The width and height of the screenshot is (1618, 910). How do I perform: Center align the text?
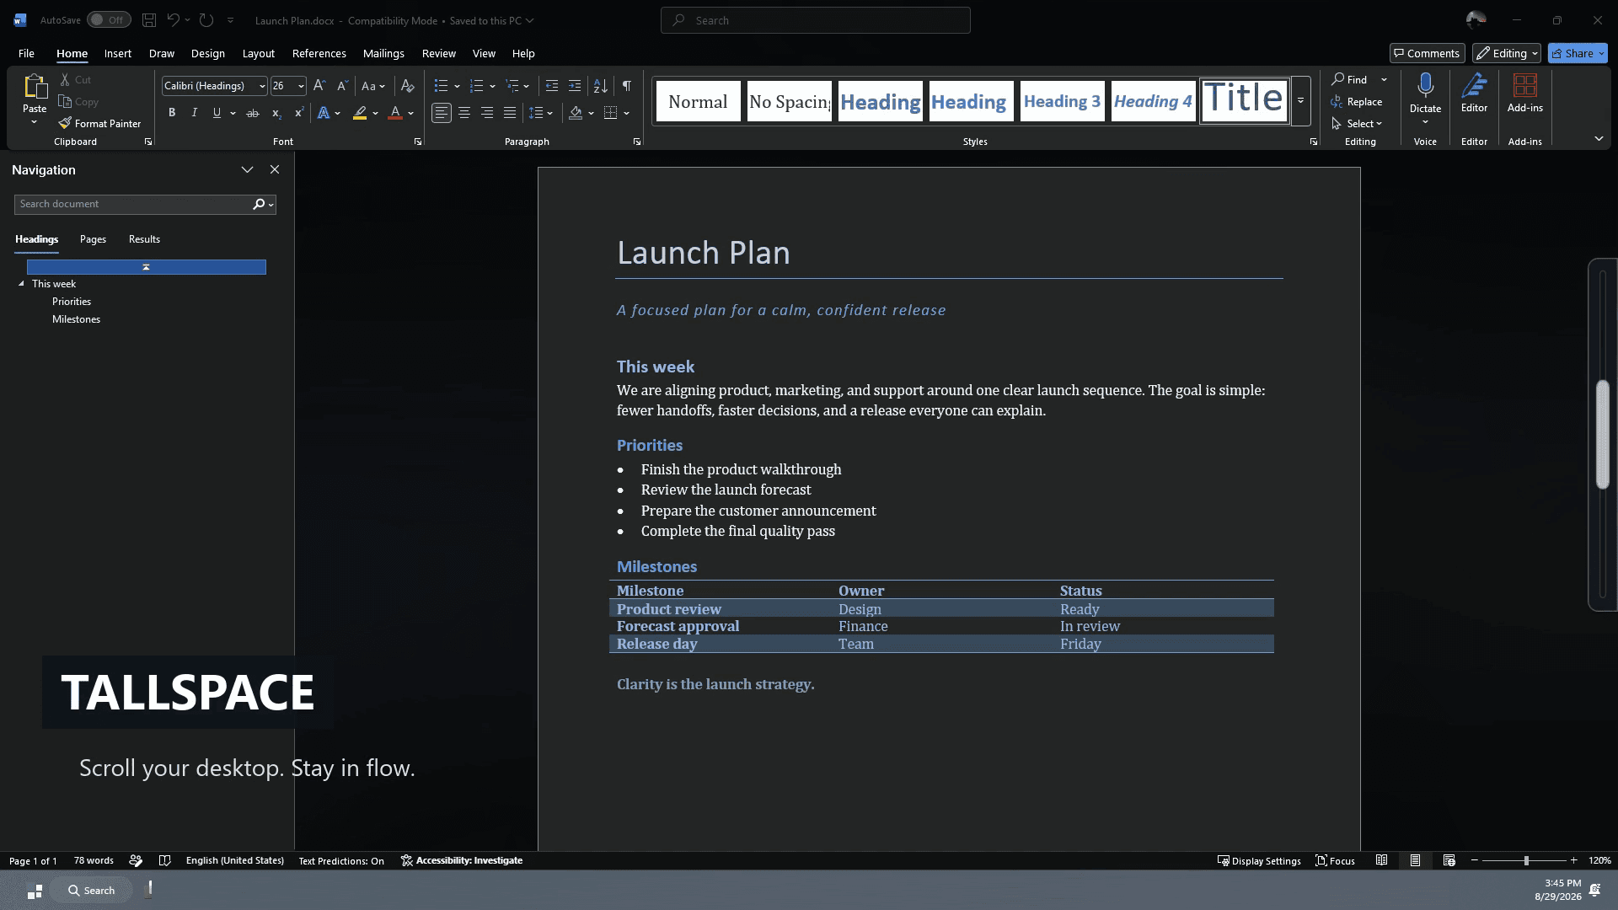(464, 113)
